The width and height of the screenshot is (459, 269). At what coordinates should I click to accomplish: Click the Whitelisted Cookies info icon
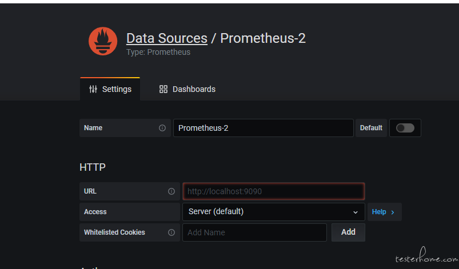(171, 232)
